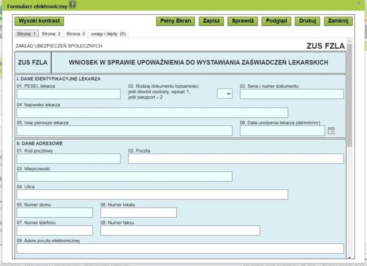Focus the Nazwisko lekarza field
This screenshot has height=266, width=367.
tap(152, 113)
